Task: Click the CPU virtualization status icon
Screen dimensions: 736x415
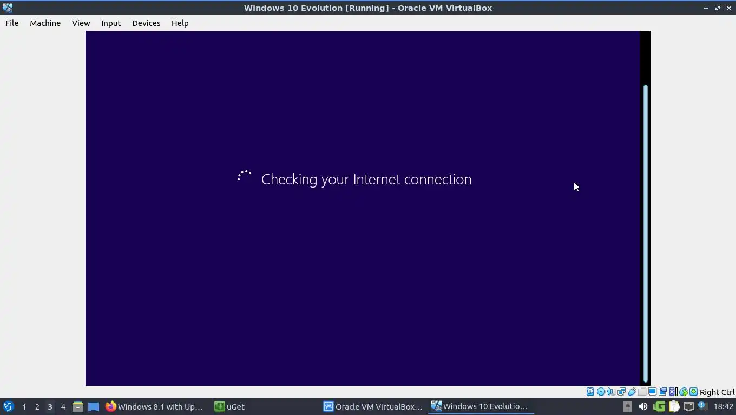Action: (x=673, y=392)
